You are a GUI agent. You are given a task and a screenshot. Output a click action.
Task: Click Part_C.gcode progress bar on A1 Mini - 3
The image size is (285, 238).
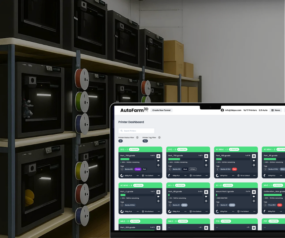click(x=137, y=195)
